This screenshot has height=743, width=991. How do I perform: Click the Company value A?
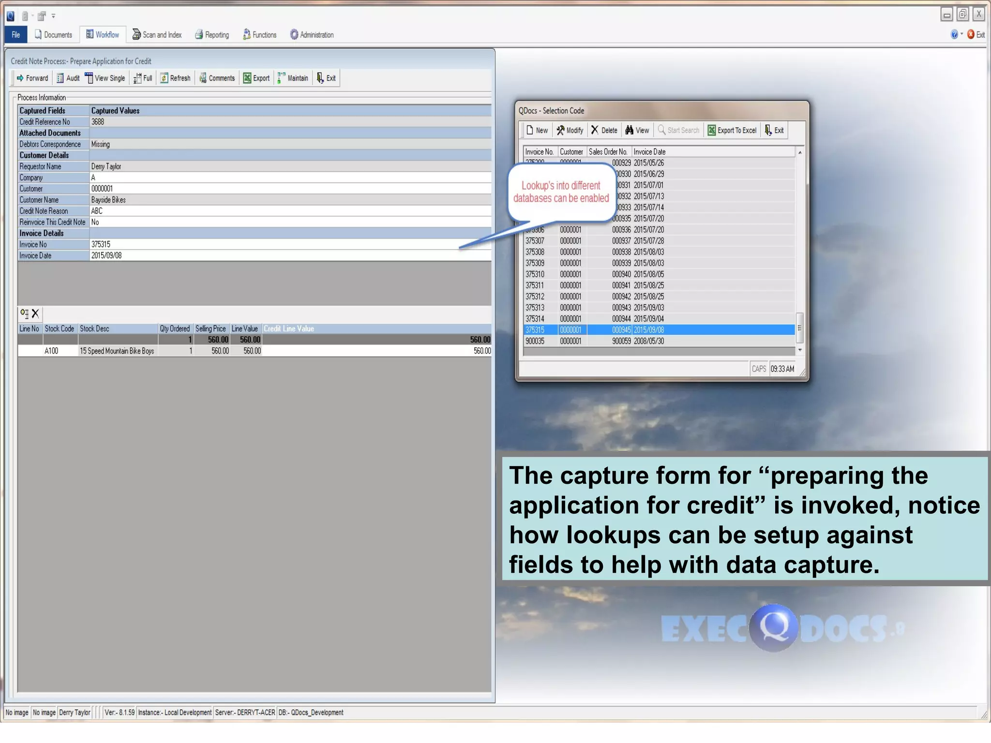290,178
